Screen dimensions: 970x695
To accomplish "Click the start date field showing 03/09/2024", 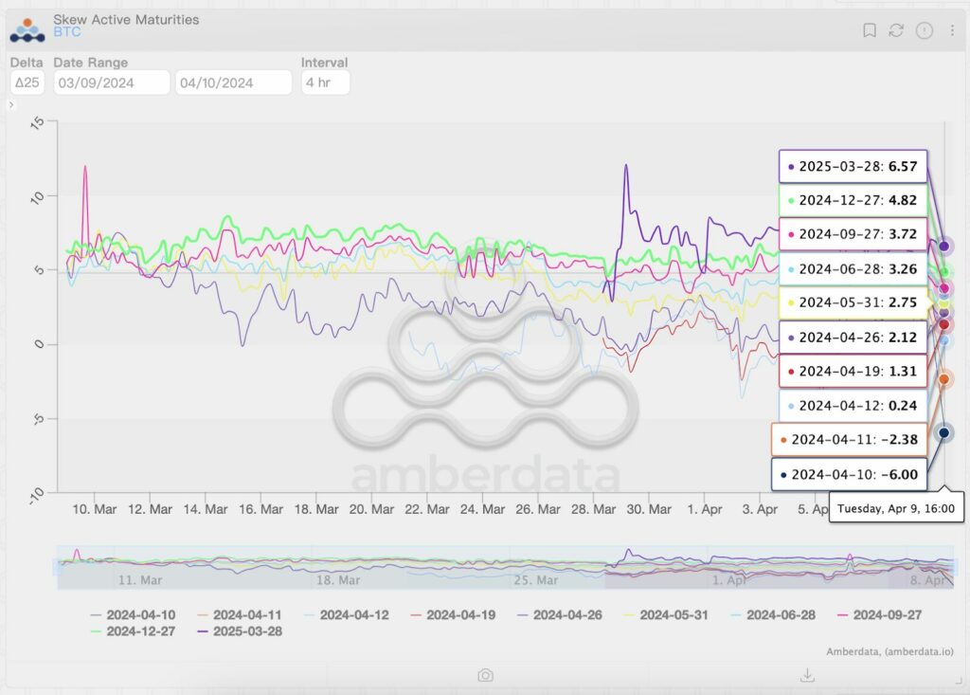I will coord(111,82).
